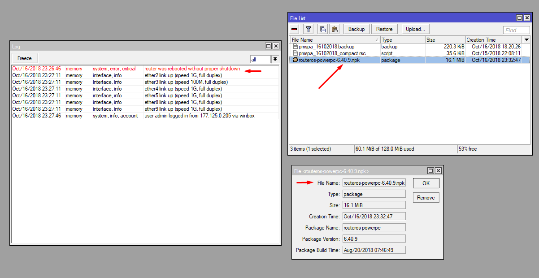The width and height of the screenshot is (539, 278).
Task: Click the paste icon in File List toolbar
Action: 334,29
